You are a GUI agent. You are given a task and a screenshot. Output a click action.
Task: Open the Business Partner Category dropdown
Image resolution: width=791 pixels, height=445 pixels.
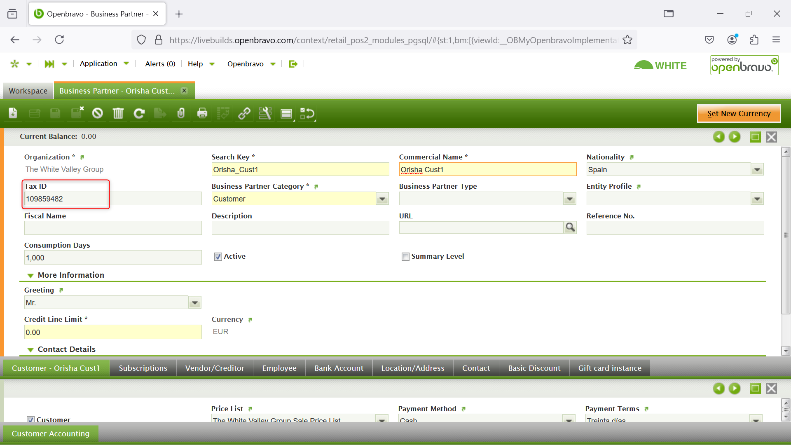(x=382, y=199)
